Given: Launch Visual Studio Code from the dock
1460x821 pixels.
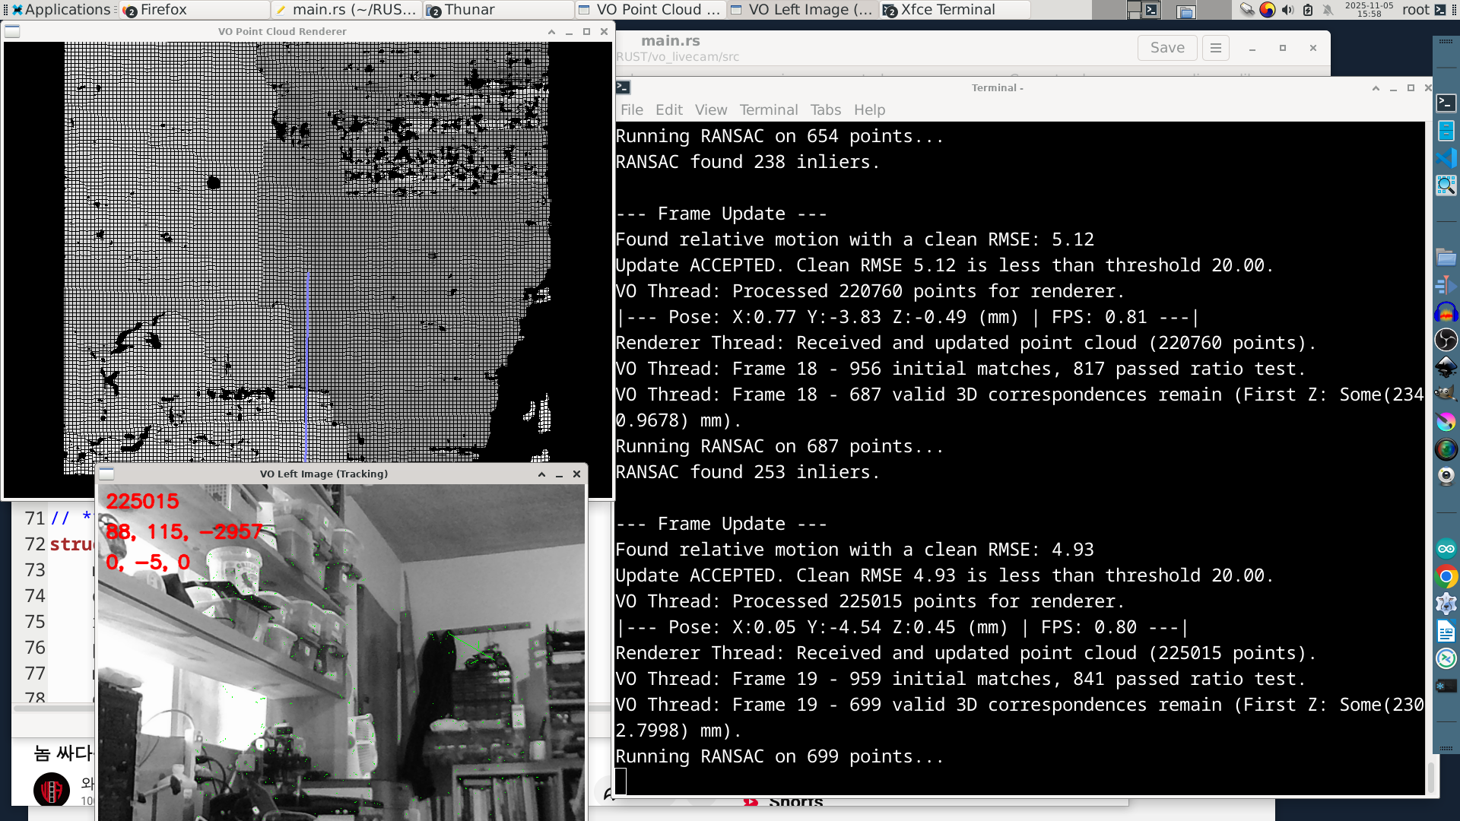Looking at the screenshot, I should pyautogui.click(x=1446, y=158).
